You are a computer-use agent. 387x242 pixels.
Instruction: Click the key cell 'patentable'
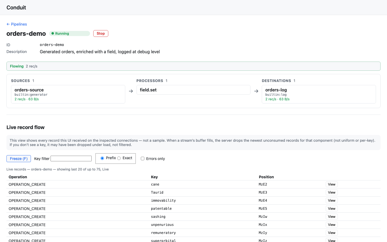[x=161, y=209]
